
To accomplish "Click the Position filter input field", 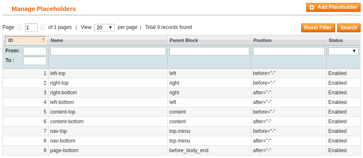I will pyautogui.click(x=289, y=51).
